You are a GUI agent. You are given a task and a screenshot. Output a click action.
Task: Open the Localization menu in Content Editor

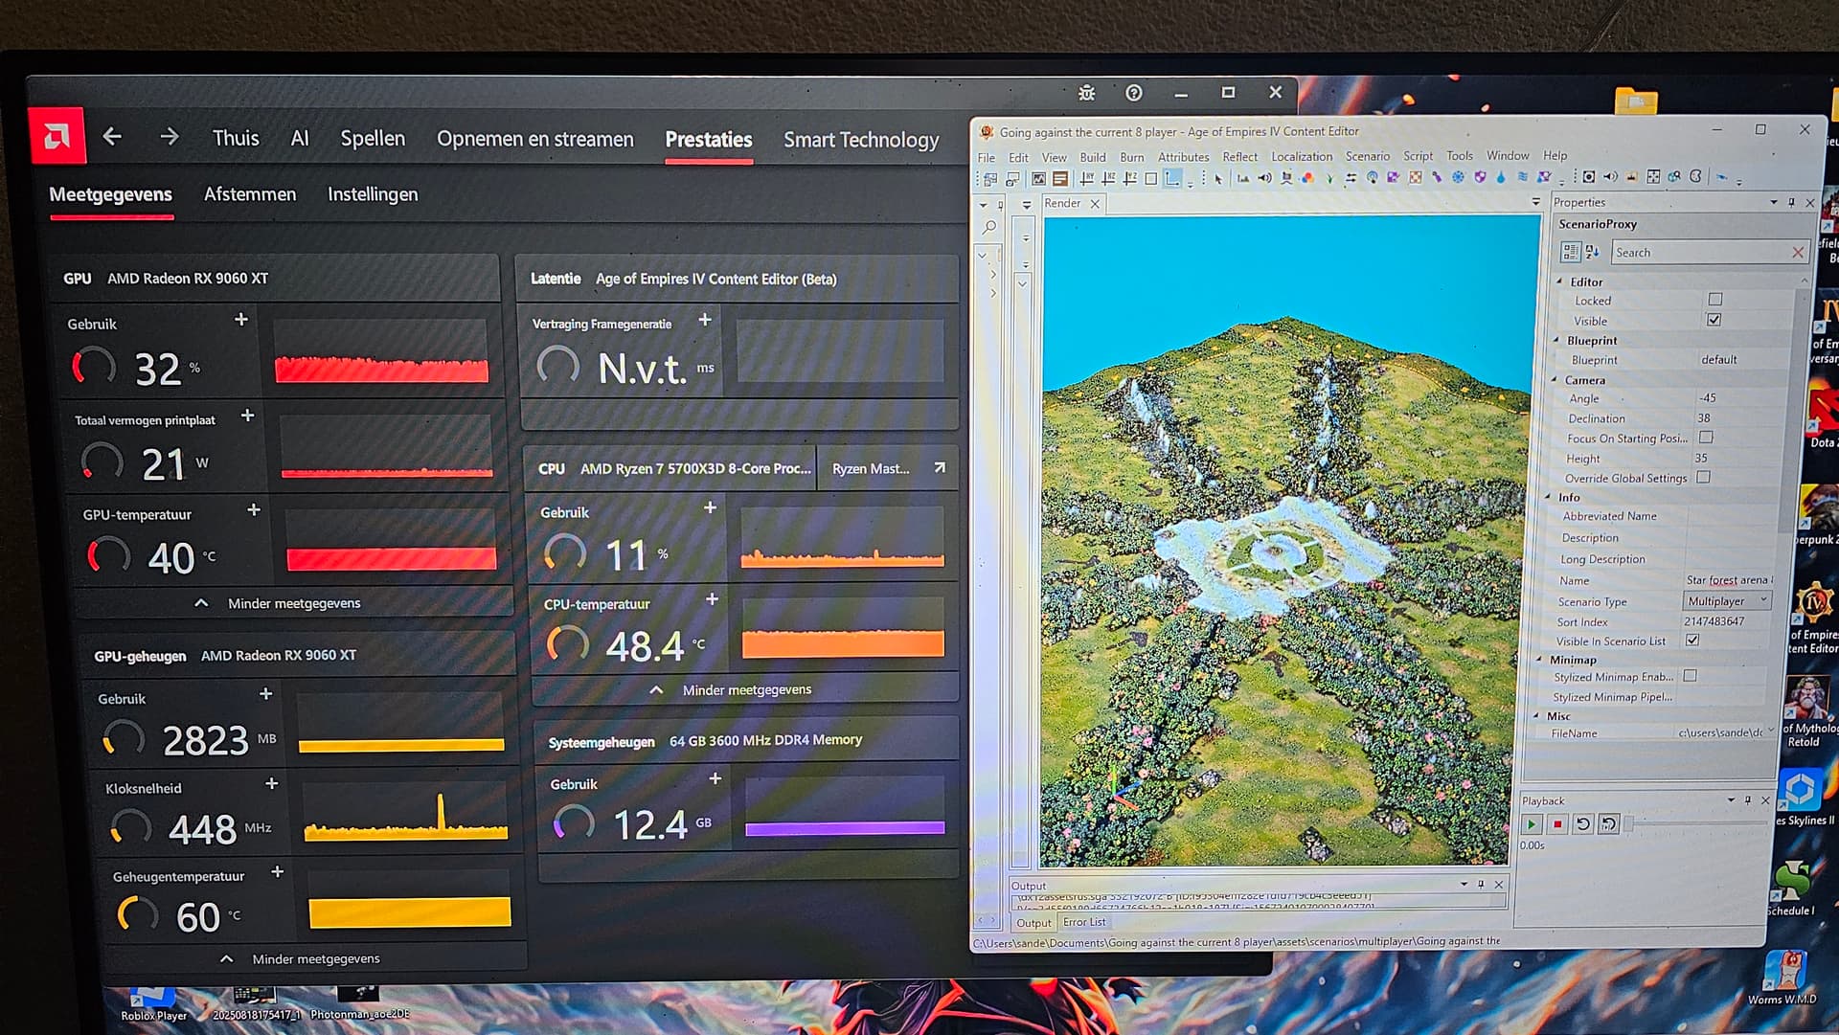pyautogui.click(x=1302, y=156)
